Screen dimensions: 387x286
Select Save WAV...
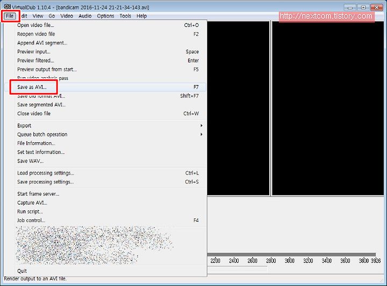105,161
